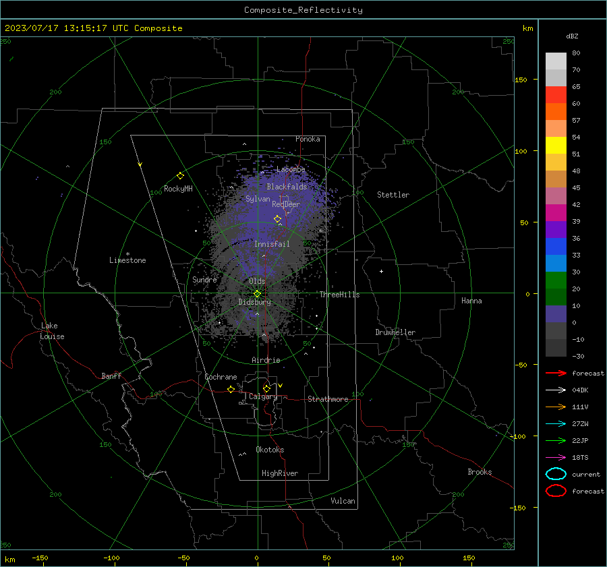Click the -30 value in dBZ scale
Image resolution: width=607 pixels, height=567 pixels.
[x=579, y=356]
